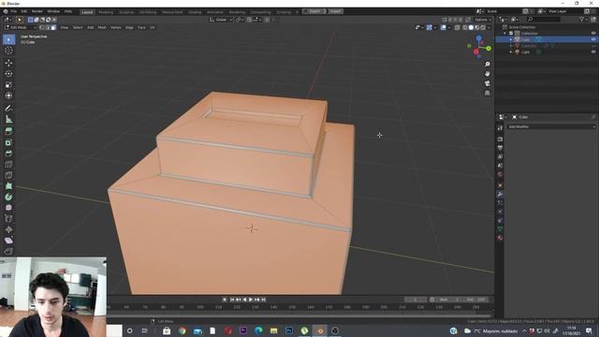Open the Render menu

point(37,11)
